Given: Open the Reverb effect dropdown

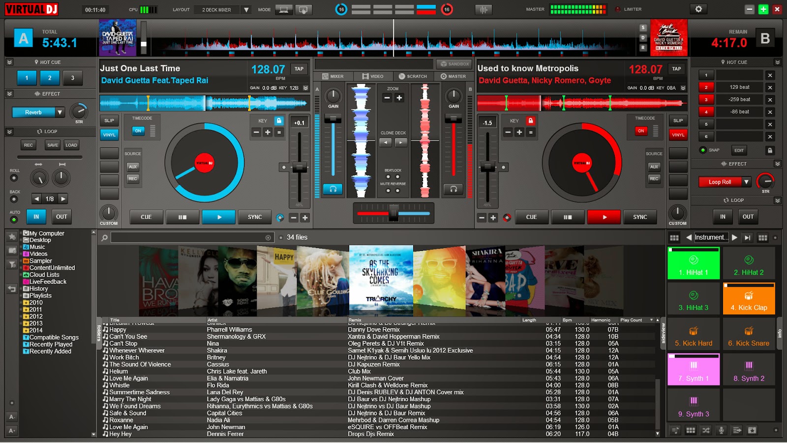Looking at the screenshot, I should click(x=60, y=112).
